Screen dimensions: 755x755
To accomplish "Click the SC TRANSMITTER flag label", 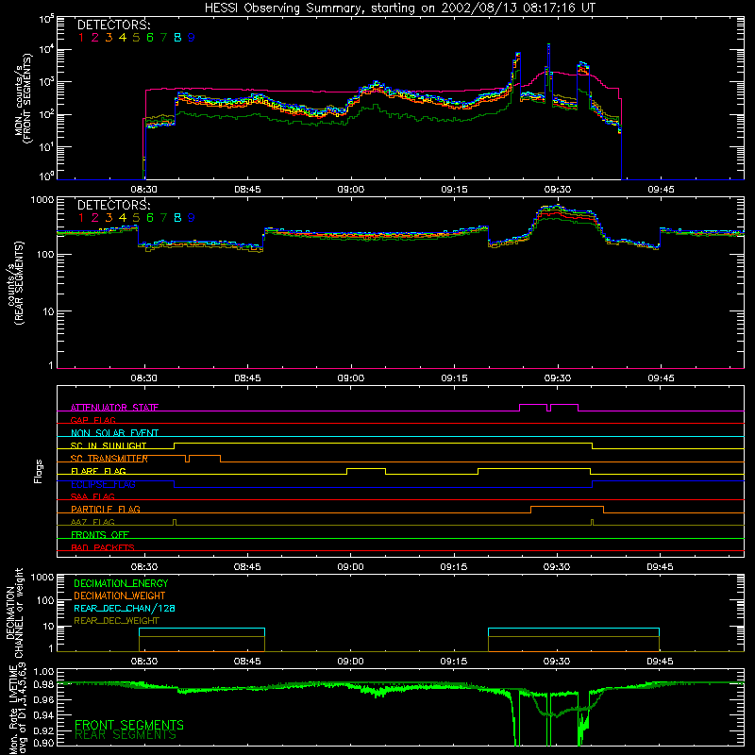I will click(x=109, y=459).
